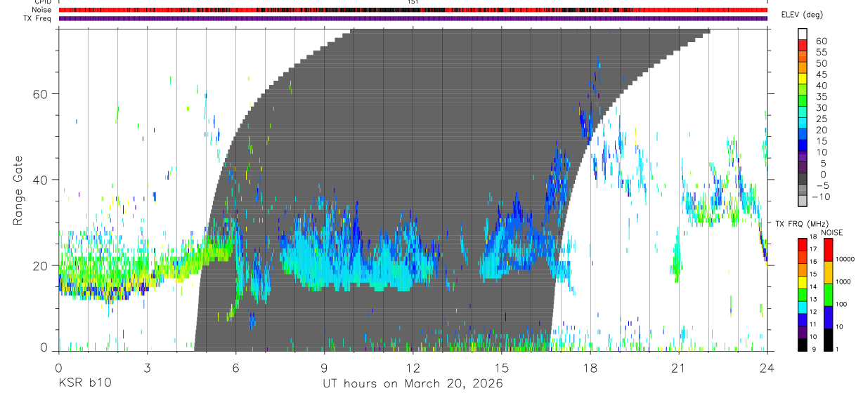Click the '10000' label on NOISE scale
863x398 pixels.
(845, 259)
